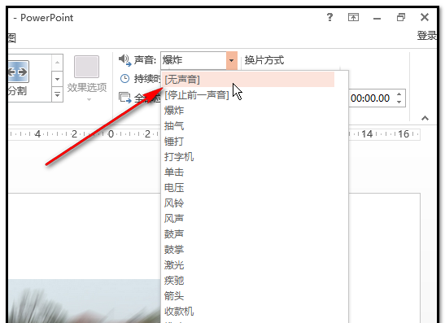The width and height of the screenshot is (445, 323).
Task: Click the 持续时间 clock icon
Action: point(124,79)
